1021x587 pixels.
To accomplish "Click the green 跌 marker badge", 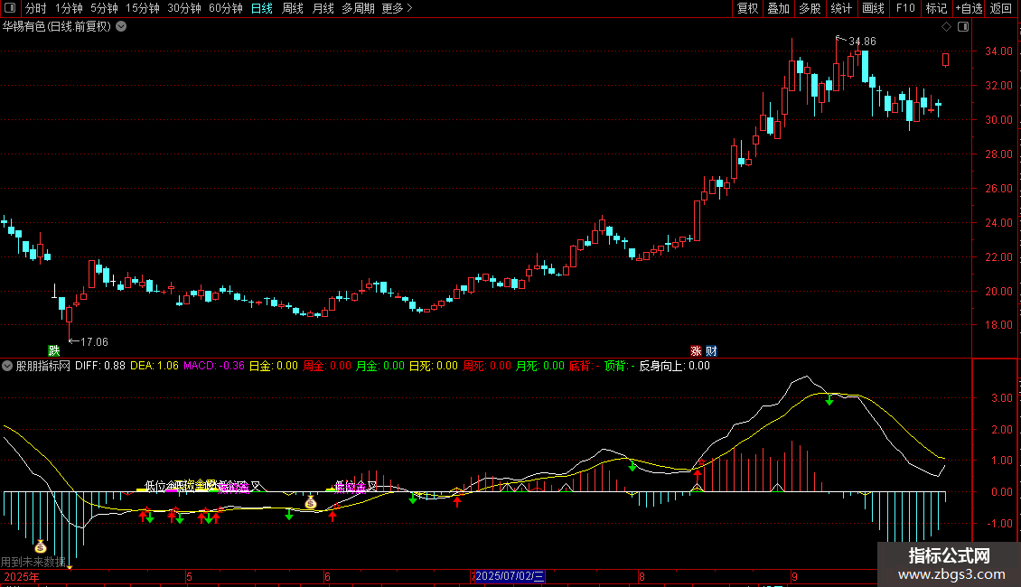I will pos(54,350).
